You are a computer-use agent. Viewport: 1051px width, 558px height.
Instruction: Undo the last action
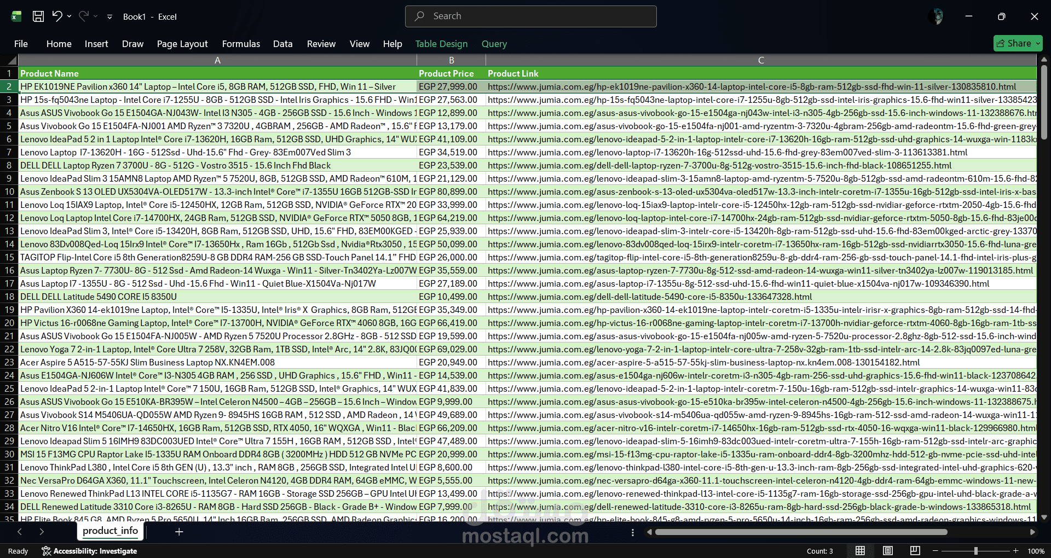tap(57, 16)
